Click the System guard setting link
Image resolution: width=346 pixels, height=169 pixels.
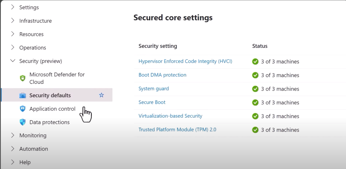pyautogui.click(x=154, y=88)
